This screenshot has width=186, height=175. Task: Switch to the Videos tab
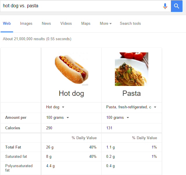coord(66,24)
